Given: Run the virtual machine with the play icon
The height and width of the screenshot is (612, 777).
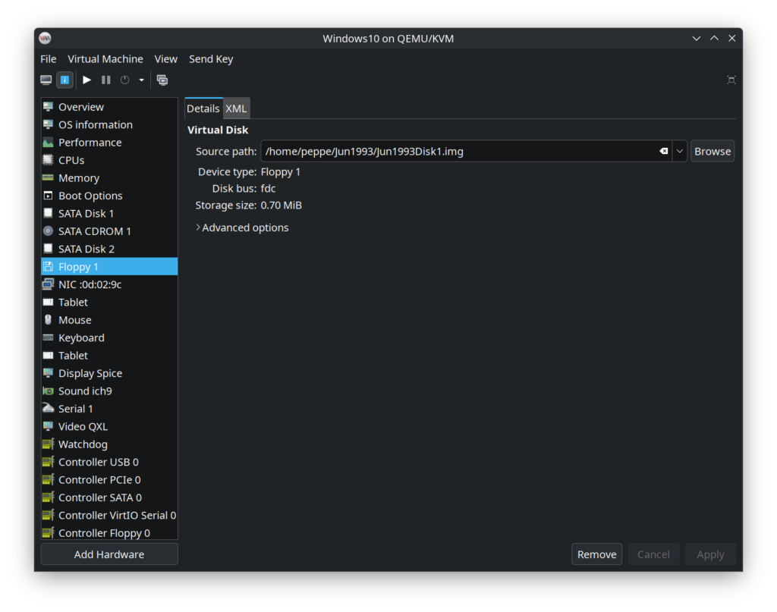Looking at the screenshot, I should (86, 80).
